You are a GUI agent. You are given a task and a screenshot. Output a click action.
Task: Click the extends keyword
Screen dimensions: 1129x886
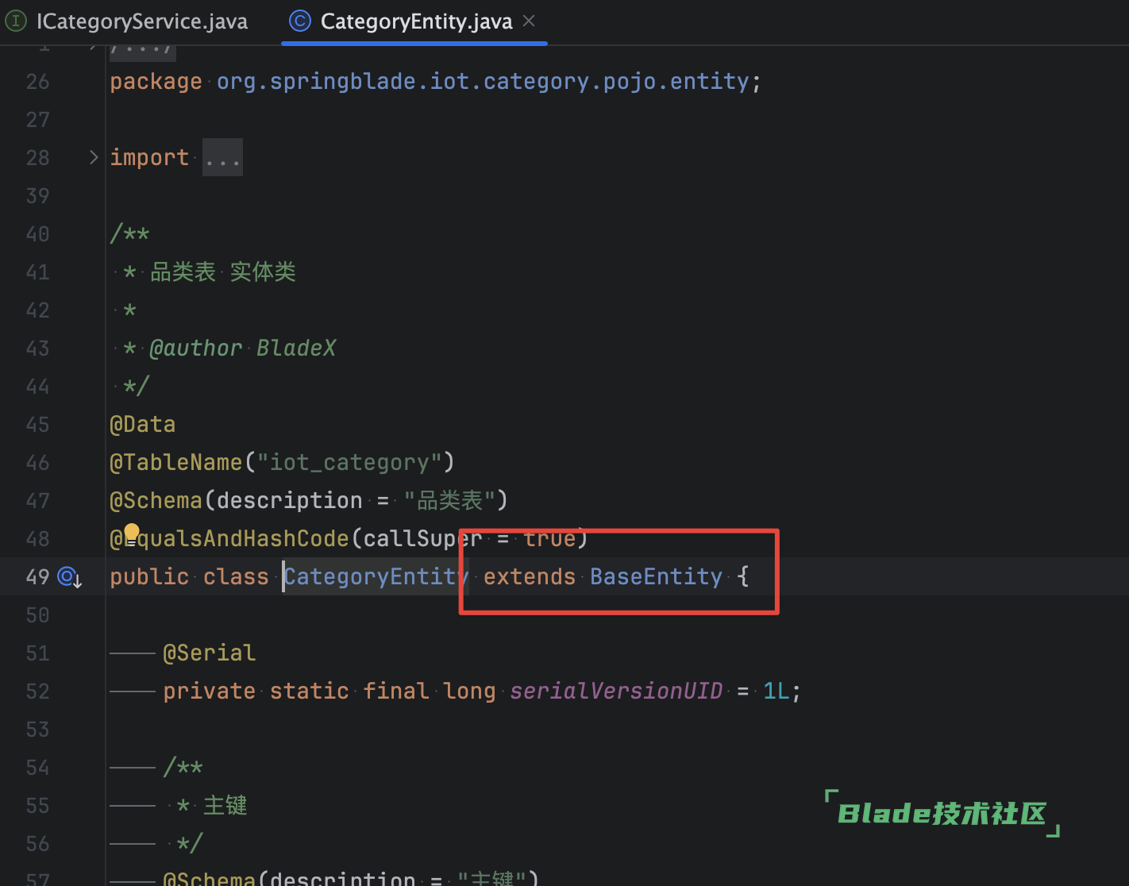530,577
